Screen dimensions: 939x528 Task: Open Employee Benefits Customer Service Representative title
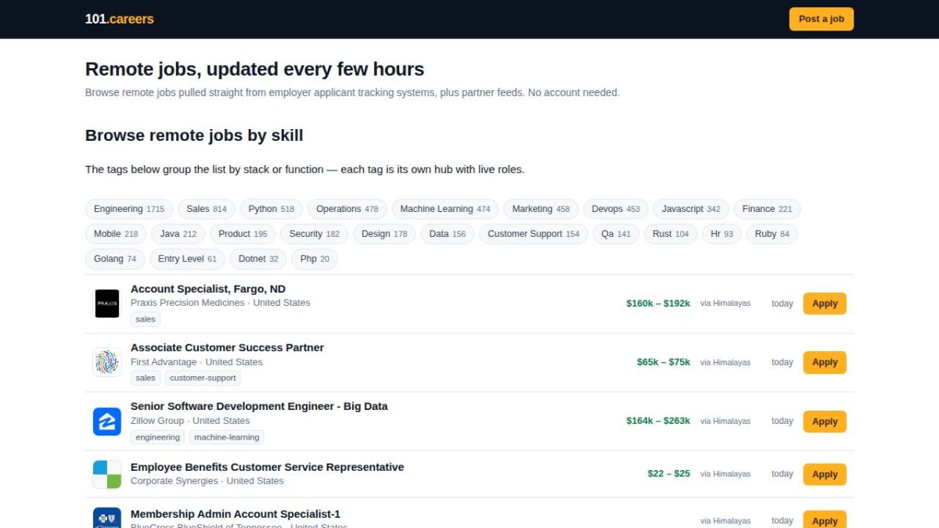[x=267, y=467]
